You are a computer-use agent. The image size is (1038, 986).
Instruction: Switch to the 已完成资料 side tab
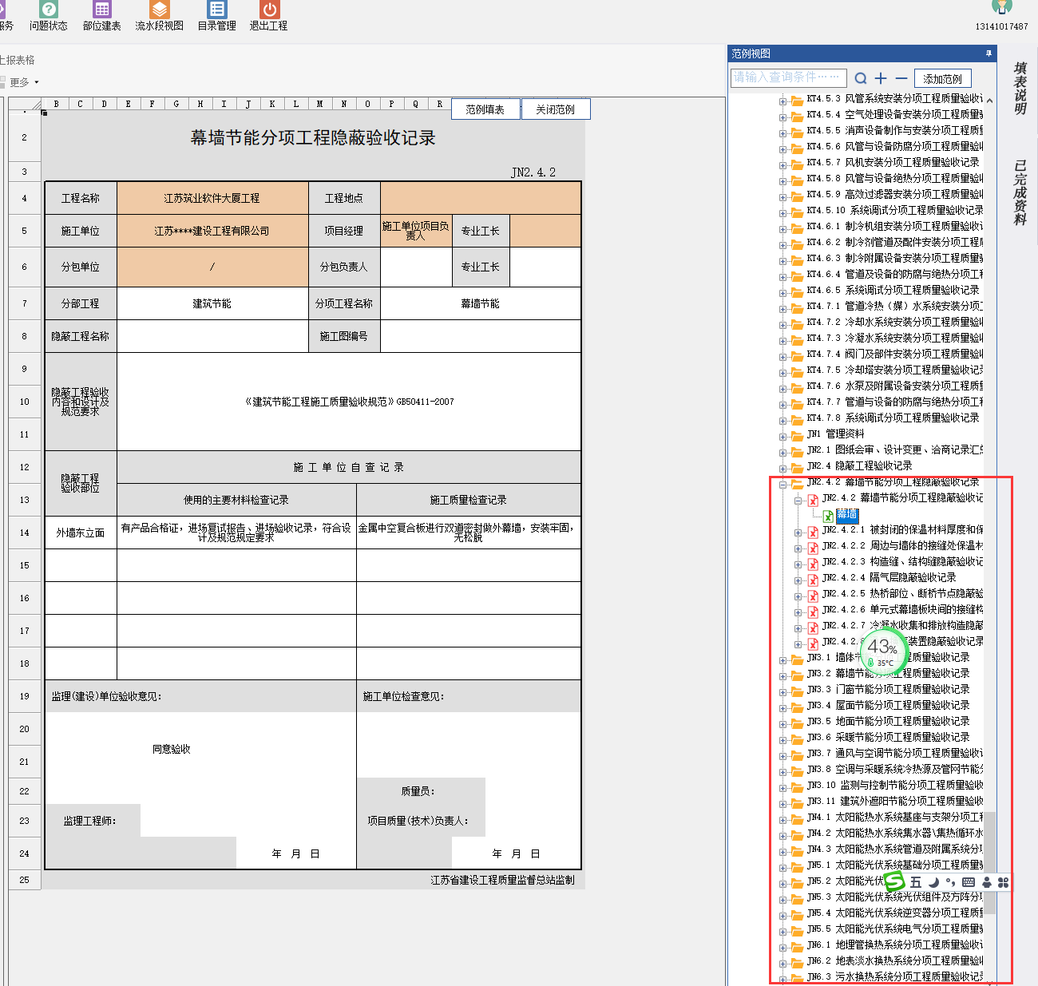point(1020,192)
